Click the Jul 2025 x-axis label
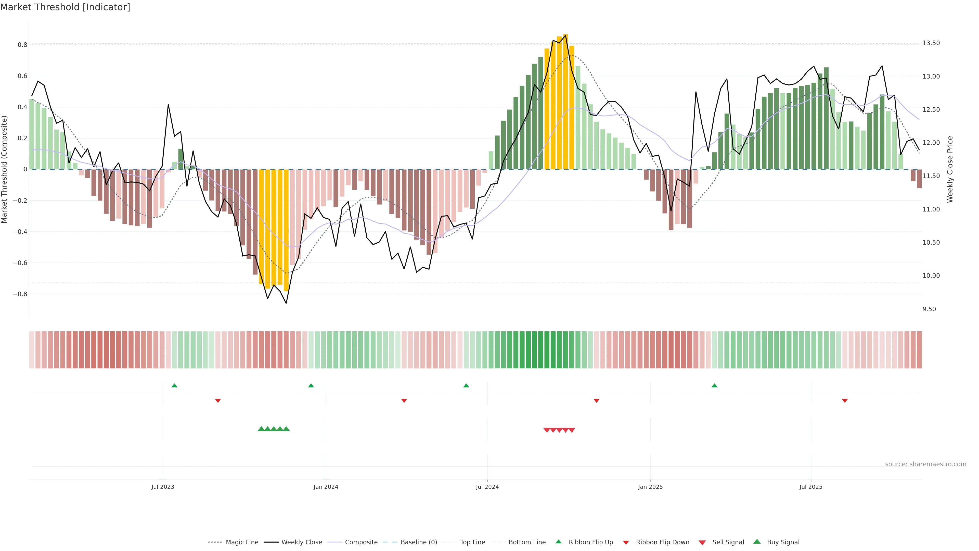Screen dimensions: 979x551 (x=811, y=487)
